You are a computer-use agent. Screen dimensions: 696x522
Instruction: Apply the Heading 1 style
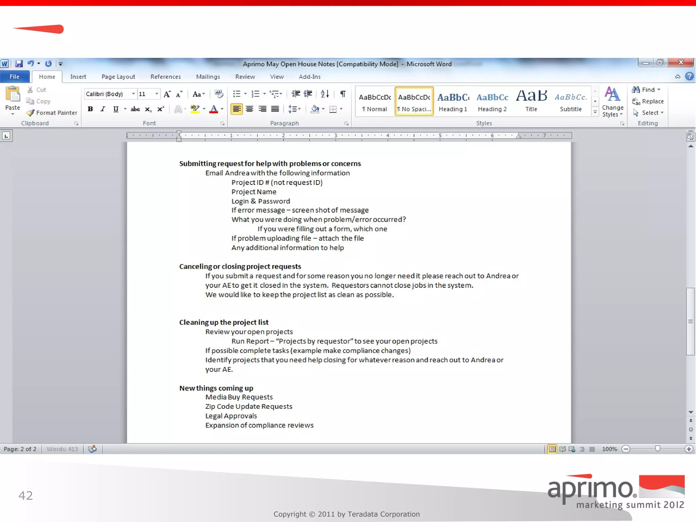click(x=453, y=101)
